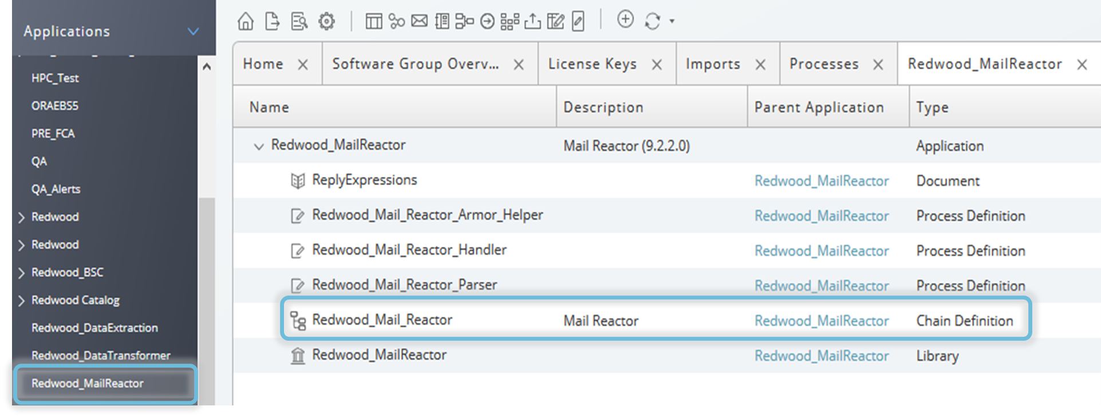This screenshot has height=418, width=1101.
Task: Open Parent Application link in Library row
Action: click(x=822, y=356)
